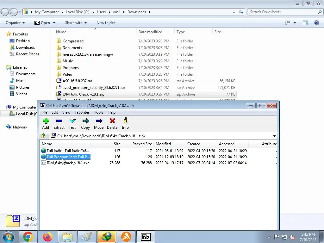The width and height of the screenshot is (324, 243).
Task: Sort 7-Zip list by Accessed column
Action: click(x=227, y=144)
